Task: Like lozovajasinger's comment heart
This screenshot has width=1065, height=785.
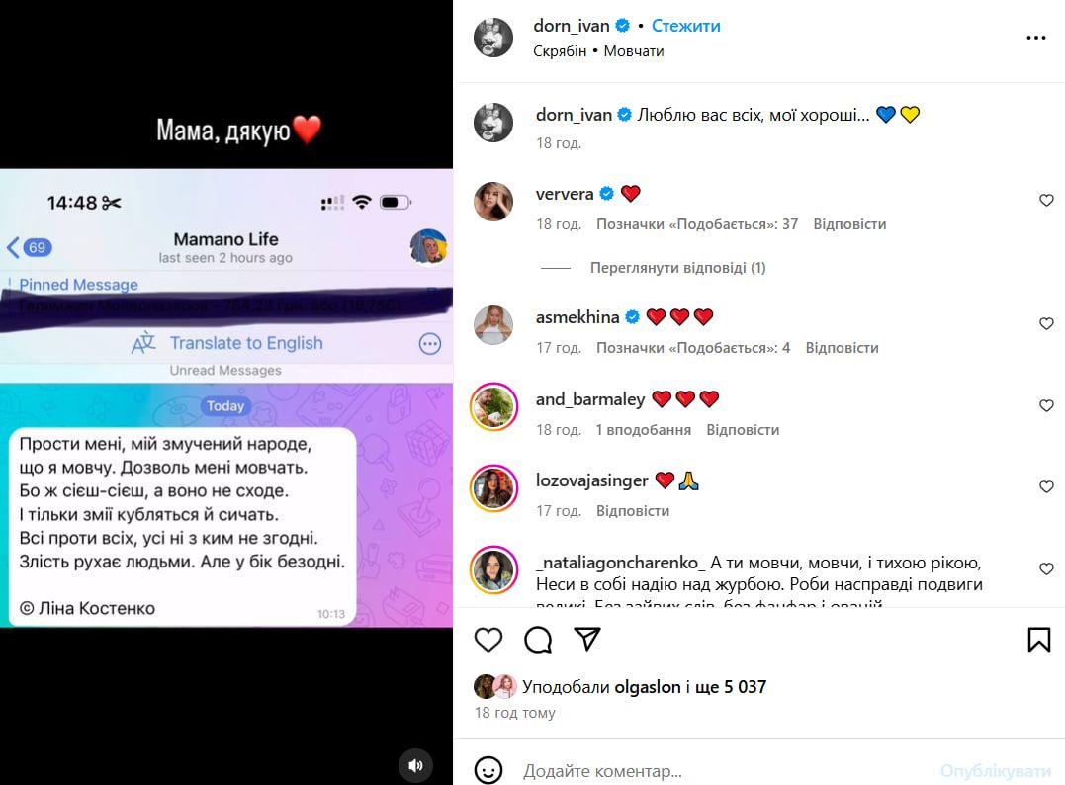Action: pos(1046,486)
